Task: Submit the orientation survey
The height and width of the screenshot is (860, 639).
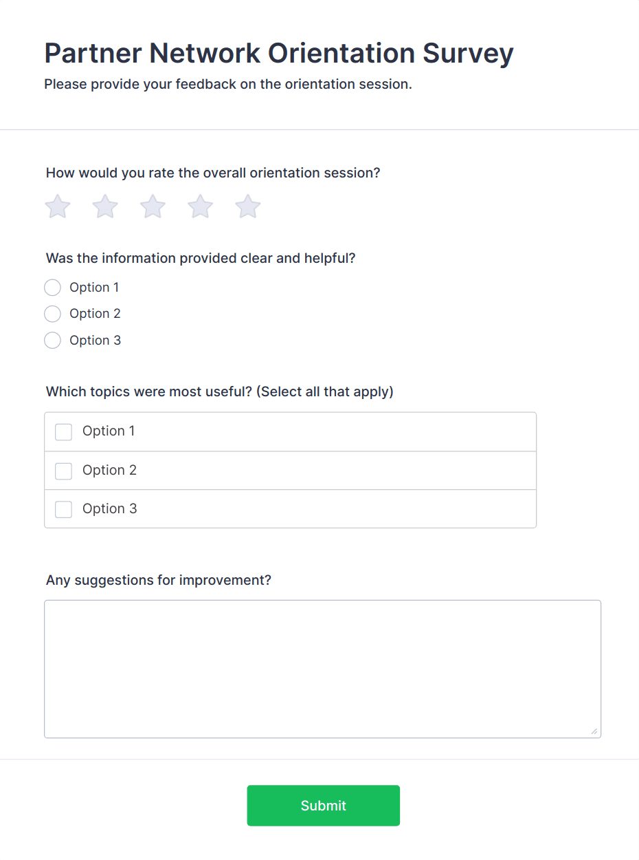Action: coord(323,806)
